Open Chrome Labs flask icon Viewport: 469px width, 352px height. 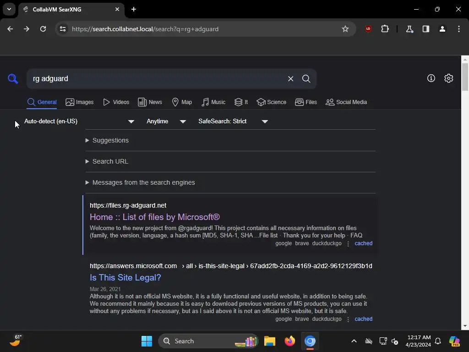click(x=409, y=29)
